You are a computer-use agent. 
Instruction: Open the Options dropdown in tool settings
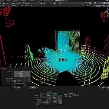tap(89, 6)
